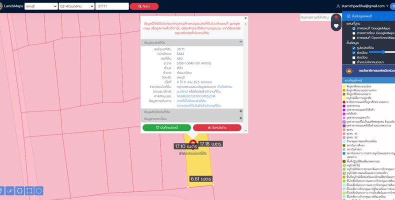Viewport: 395px width, 200px height.
Task: Click the popup scrollbar down arrow
Action: click(x=245, y=130)
